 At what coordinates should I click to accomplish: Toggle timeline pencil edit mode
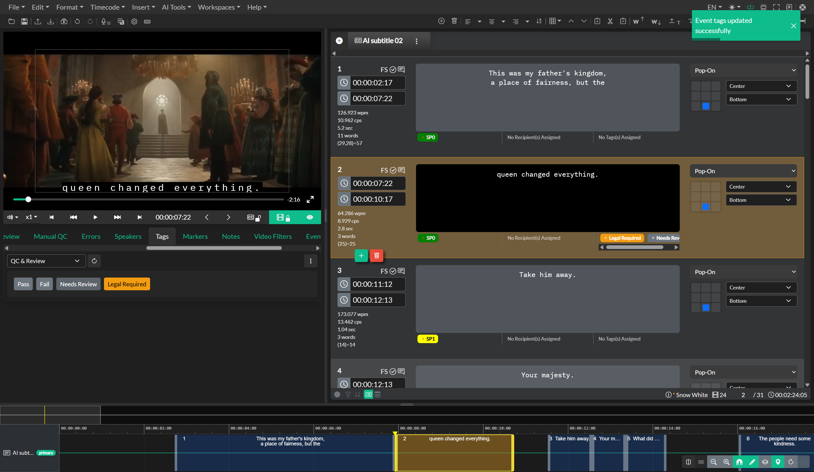click(x=752, y=462)
